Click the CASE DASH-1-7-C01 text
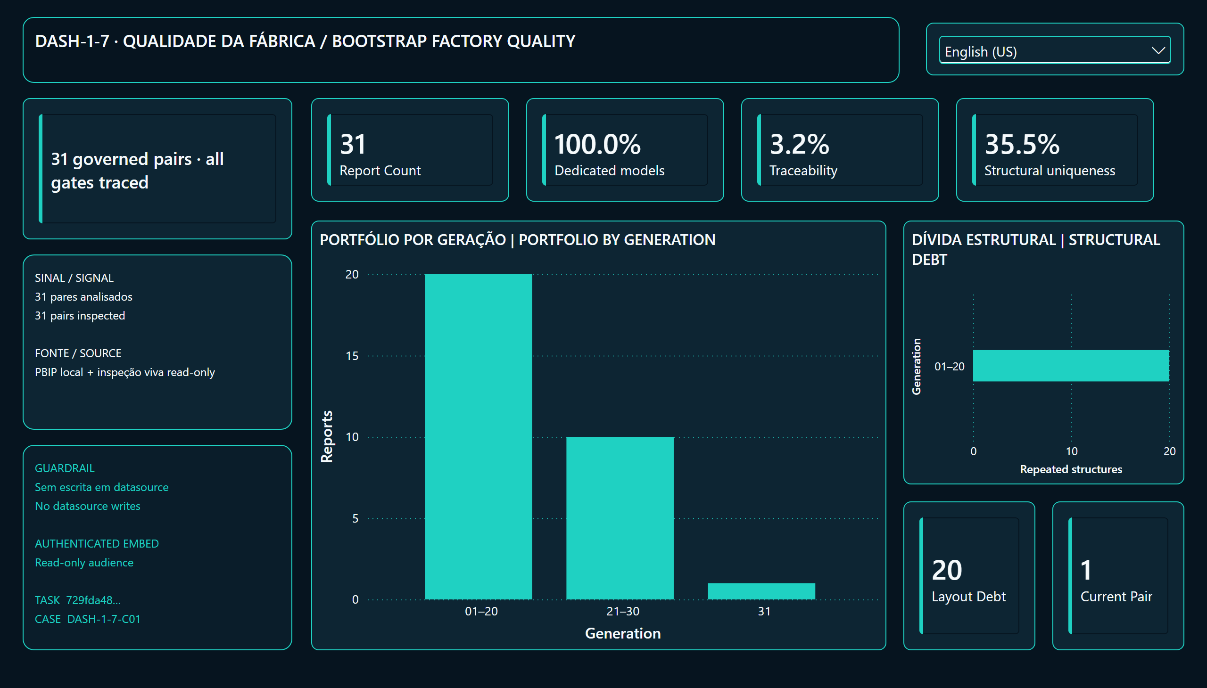 88,619
